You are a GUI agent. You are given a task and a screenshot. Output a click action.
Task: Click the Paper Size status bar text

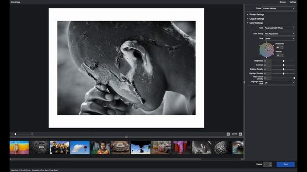click(x=21, y=170)
